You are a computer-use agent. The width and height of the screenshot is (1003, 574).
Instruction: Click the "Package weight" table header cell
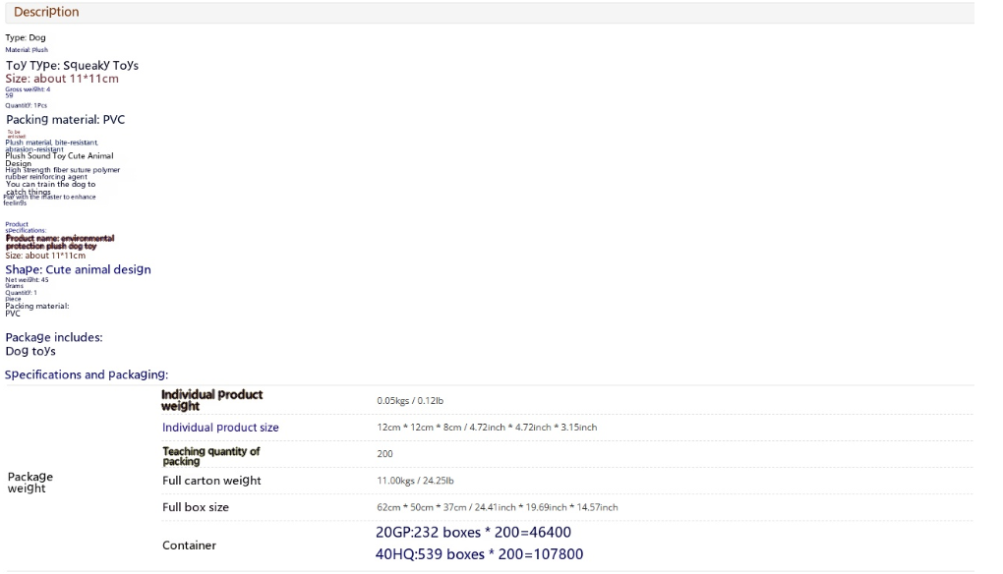pos(30,482)
